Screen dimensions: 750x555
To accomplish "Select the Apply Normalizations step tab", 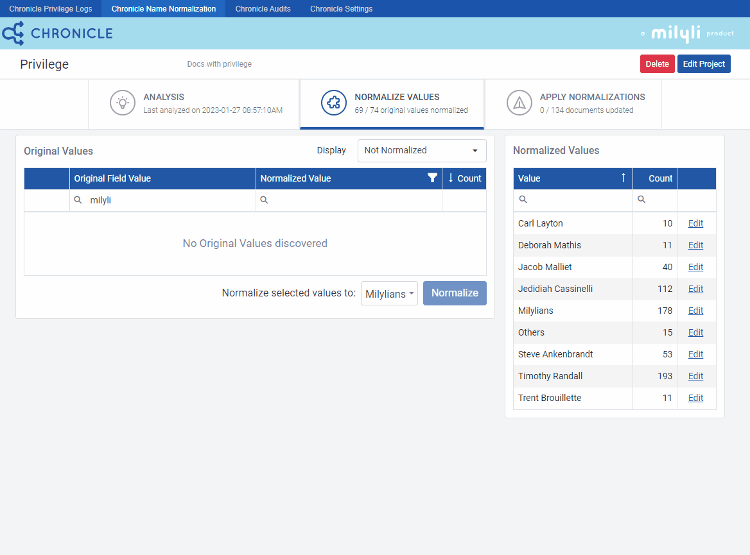I will (573, 104).
